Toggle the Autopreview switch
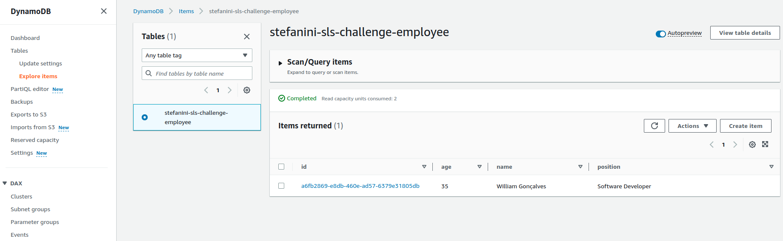The width and height of the screenshot is (783, 241). pyautogui.click(x=661, y=34)
